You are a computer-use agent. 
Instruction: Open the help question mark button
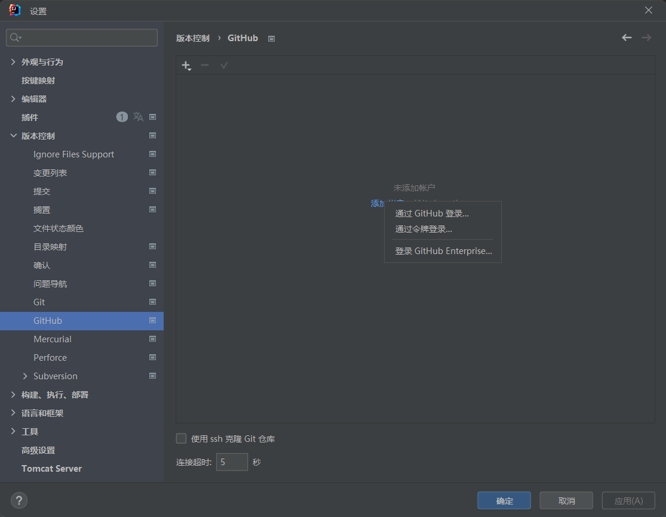click(19, 500)
